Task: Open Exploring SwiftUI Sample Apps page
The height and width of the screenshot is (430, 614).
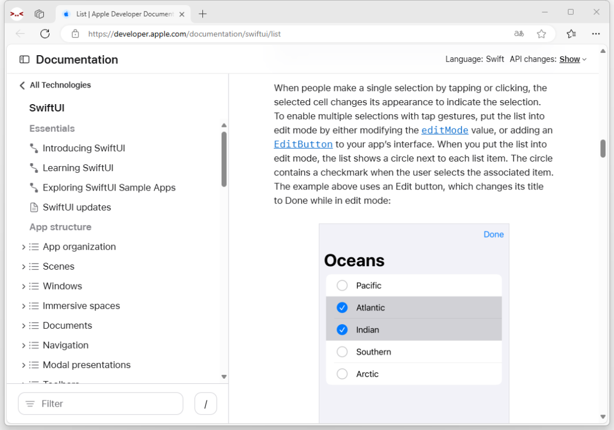Action: pos(109,188)
